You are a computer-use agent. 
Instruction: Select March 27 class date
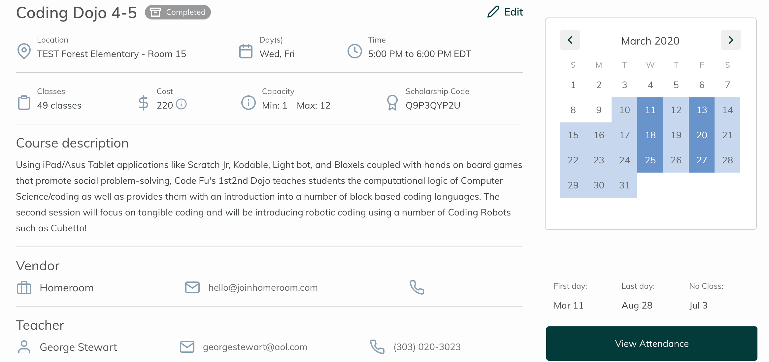click(x=702, y=160)
